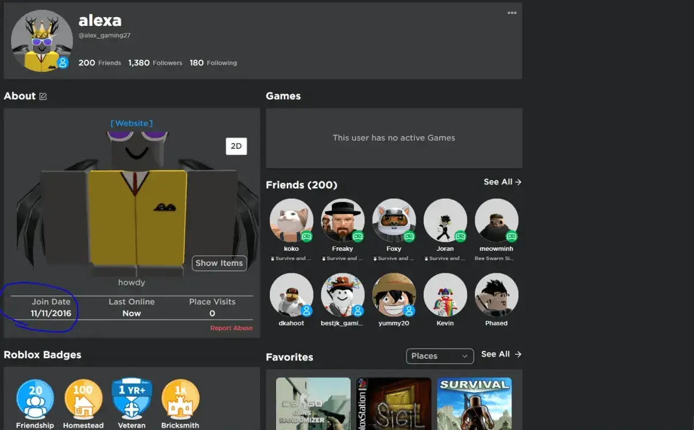694x430 pixels.
Task: Click the in-game status icon on Foxy
Action: [x=409, y=236]
